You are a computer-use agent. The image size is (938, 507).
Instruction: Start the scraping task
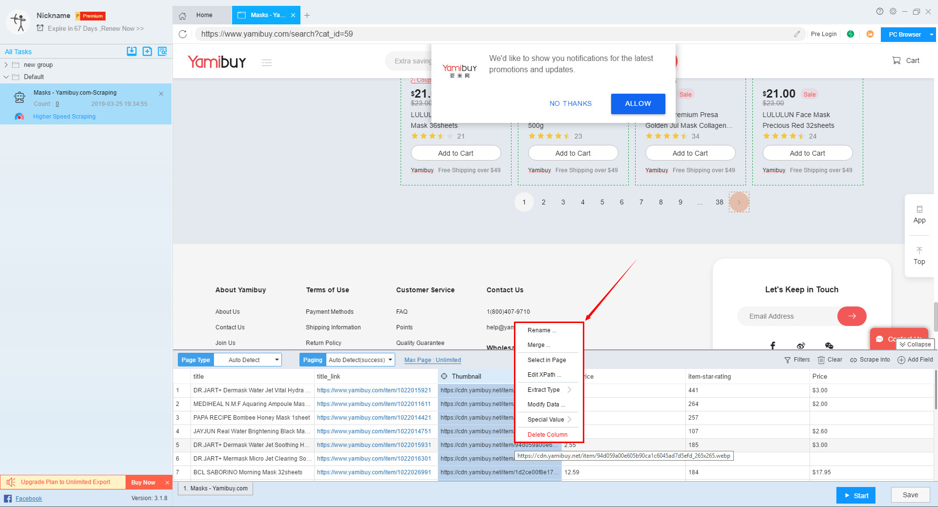pos(856,495)
